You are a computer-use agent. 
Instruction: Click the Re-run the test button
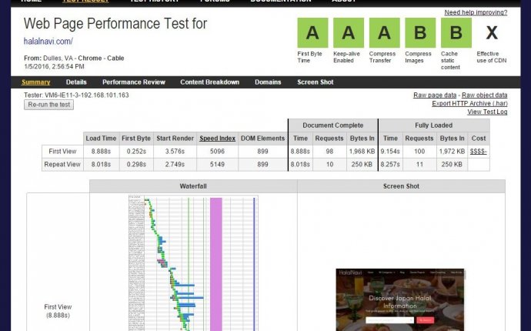48,105
